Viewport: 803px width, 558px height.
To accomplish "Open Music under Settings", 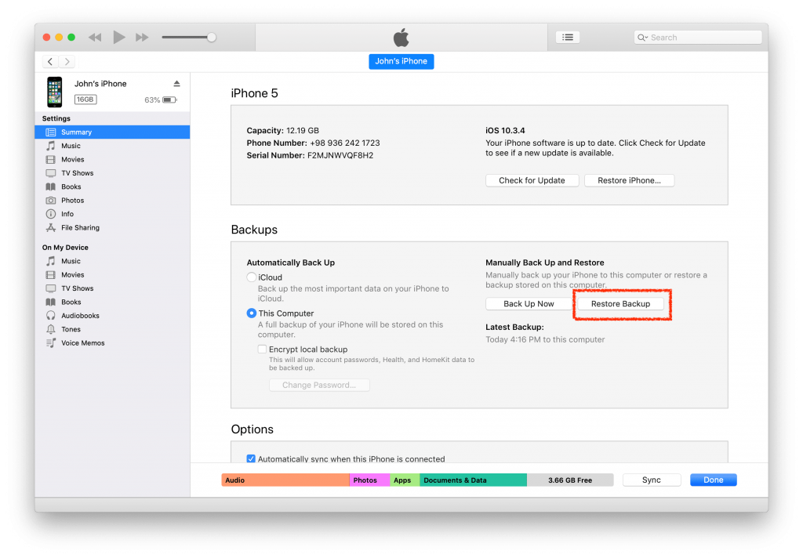I will coord(112,146).
